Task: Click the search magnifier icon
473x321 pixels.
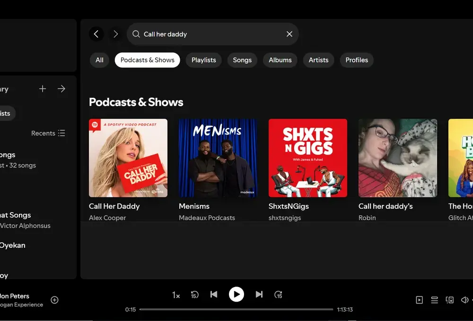Action: tap(136, 34)
